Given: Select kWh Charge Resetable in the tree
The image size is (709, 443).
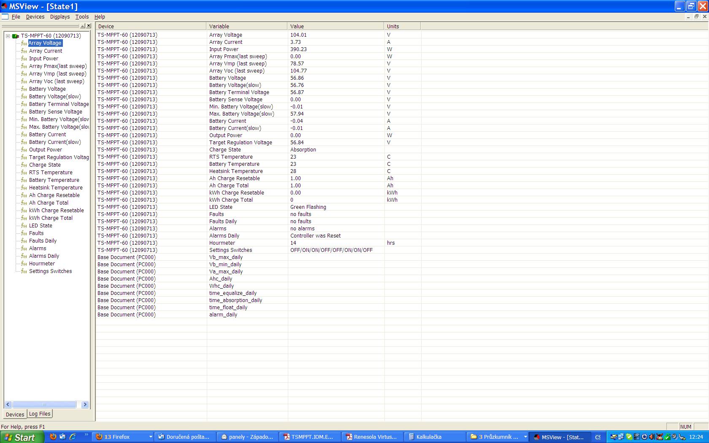Looking at the screenshot, I should tap(57, 211).
